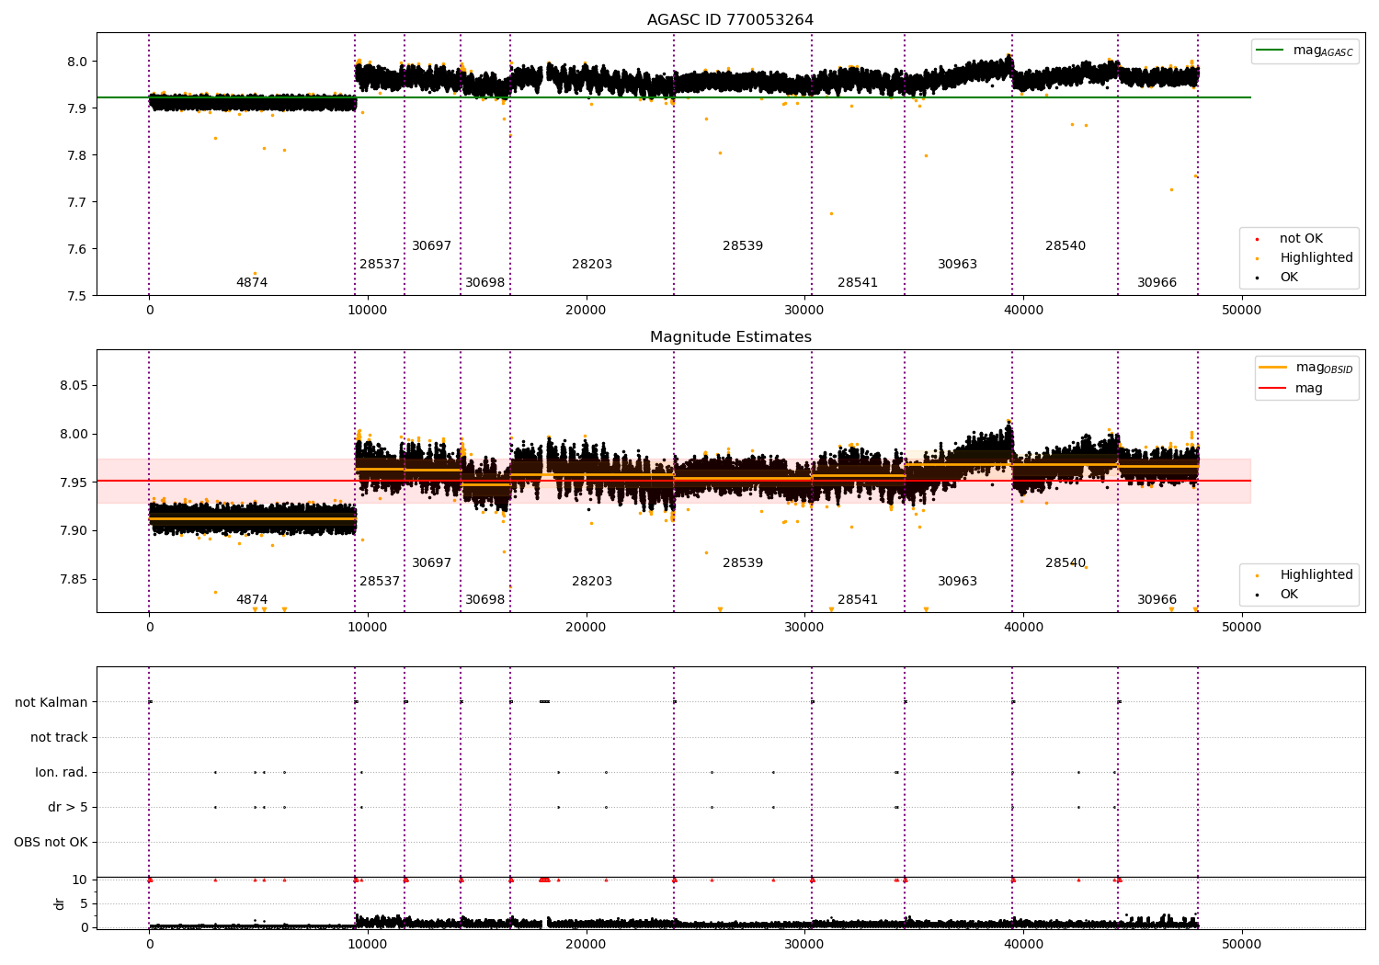Click OBSID label 30697 in the top plot
This screenshot has width=1379, height=965.
431,246
